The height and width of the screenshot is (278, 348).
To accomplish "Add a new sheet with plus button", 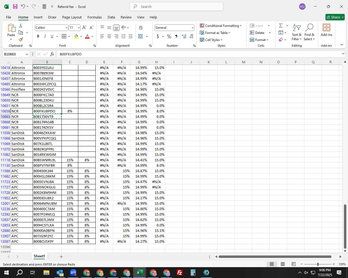I will (61, 257).
